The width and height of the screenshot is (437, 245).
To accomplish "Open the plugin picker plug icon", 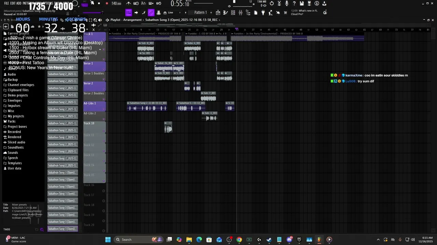I will 263,13.
